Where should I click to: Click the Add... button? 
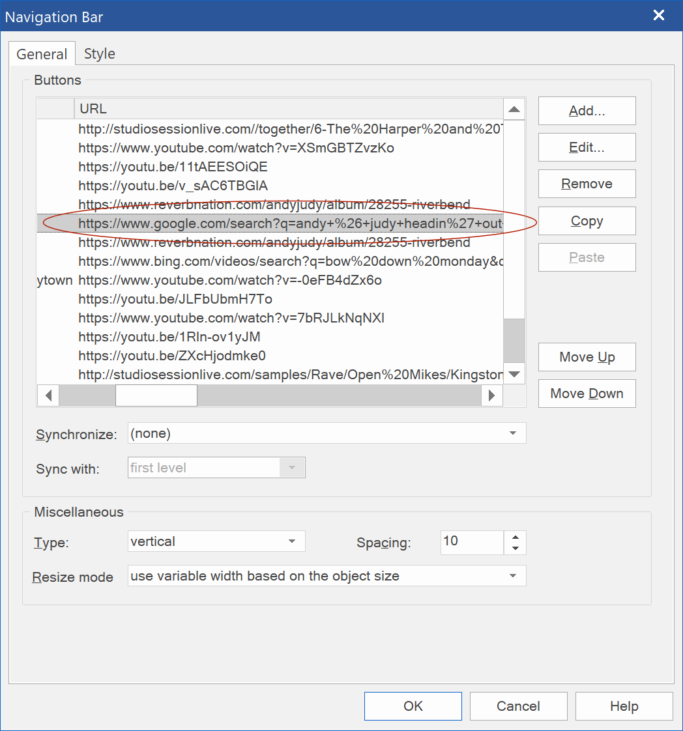pos(587,111)
